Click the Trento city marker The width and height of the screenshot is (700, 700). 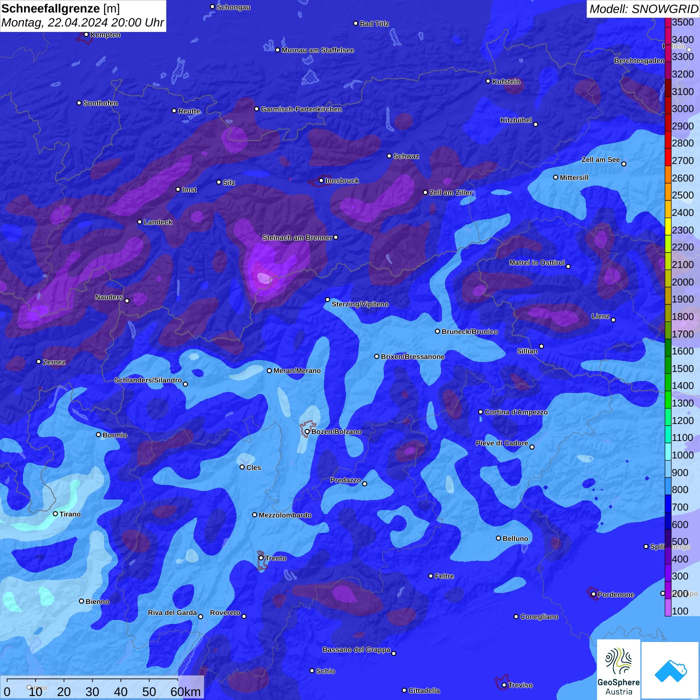pyautogui.click(x=261, y=558)
